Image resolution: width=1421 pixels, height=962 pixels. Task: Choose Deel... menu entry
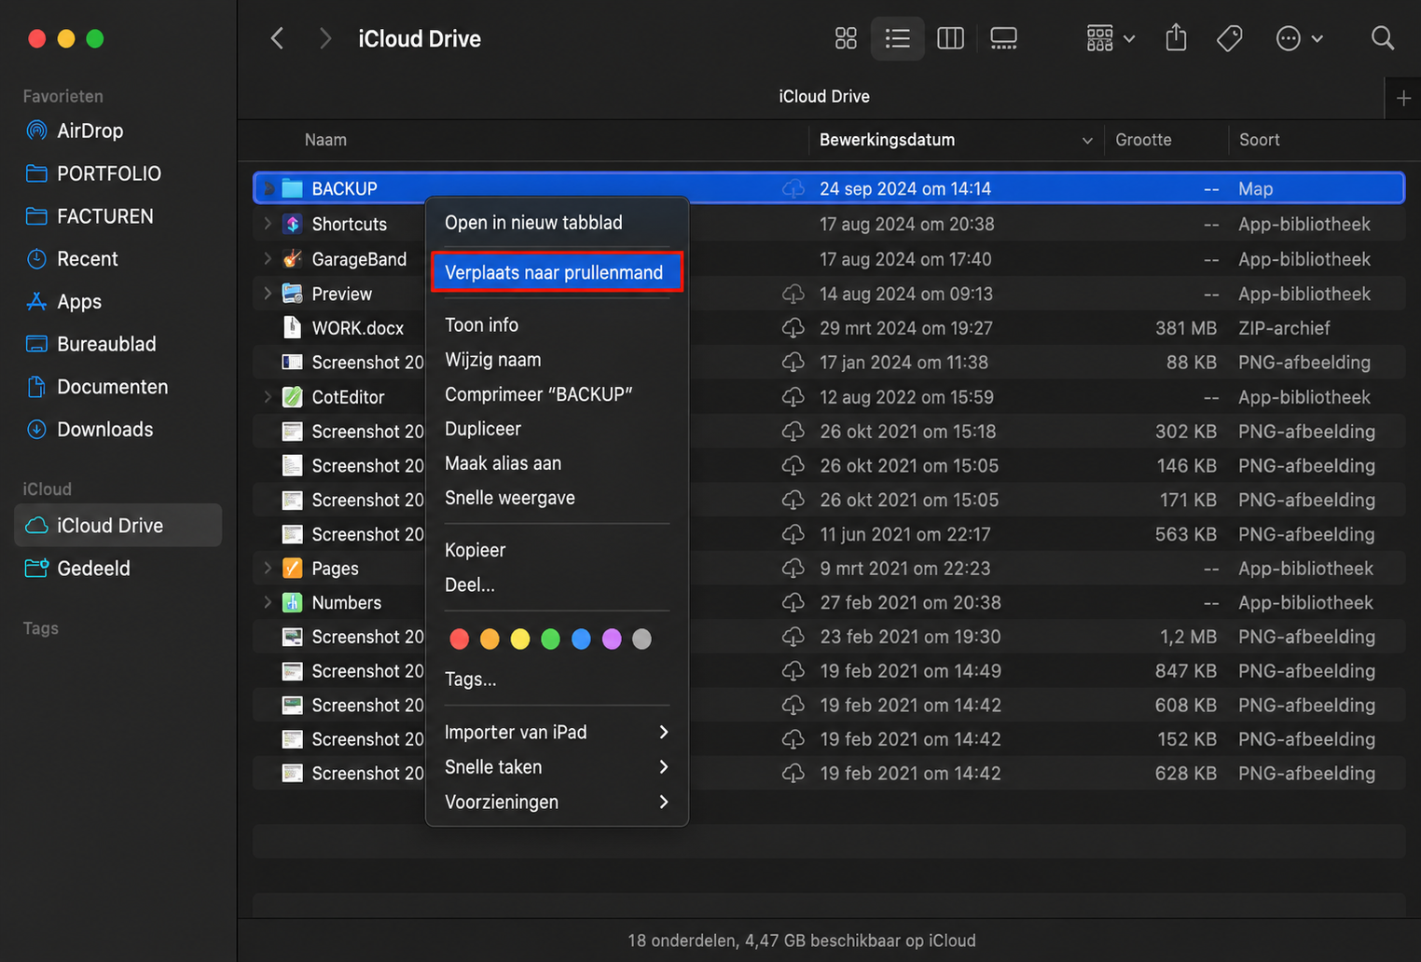tap(557, 585)
